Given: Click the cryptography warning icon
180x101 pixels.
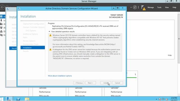Looking at the screenshot, I should coord(50,35).
